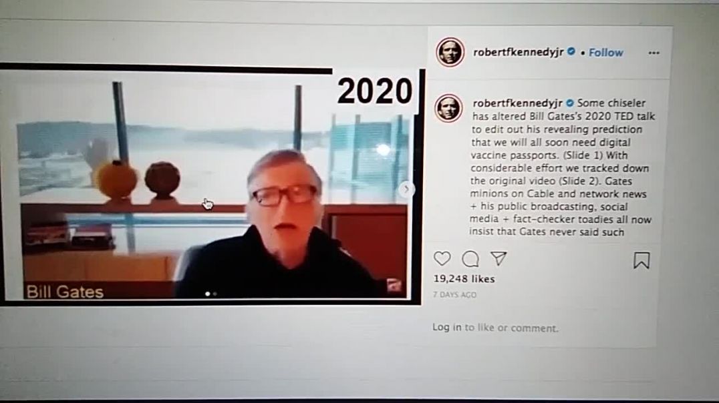This screenshot has height=403, width=719.
Task: Click the small red logo in video corner
Action: pyautogui.click(x=394, y=286)
